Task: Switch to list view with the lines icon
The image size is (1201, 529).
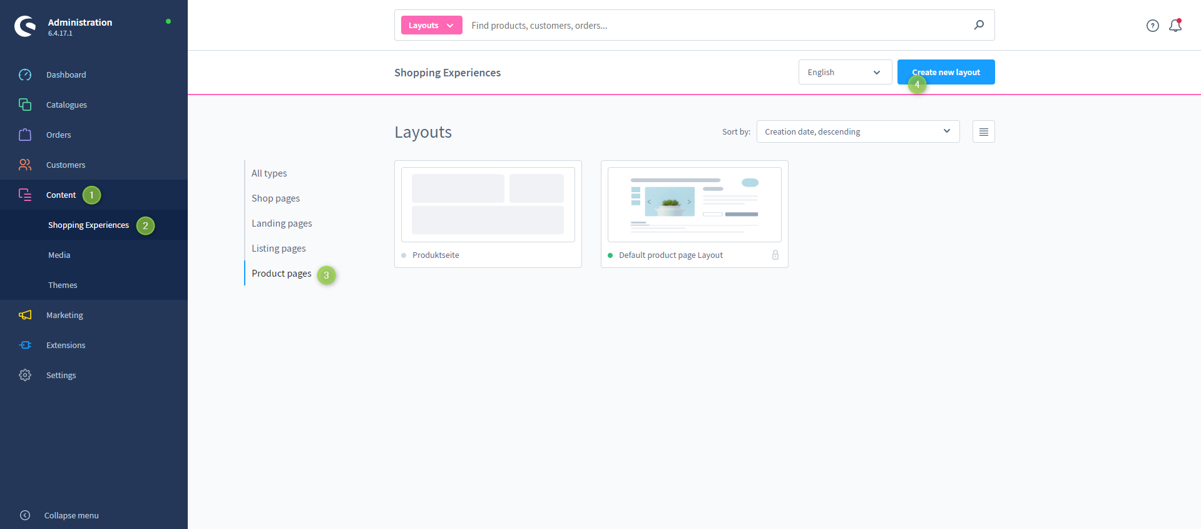Action: point(984,131)
